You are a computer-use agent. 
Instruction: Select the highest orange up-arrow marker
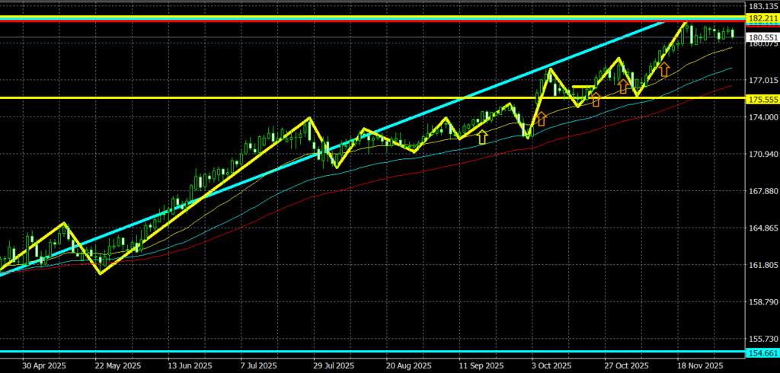click(664, 70)
